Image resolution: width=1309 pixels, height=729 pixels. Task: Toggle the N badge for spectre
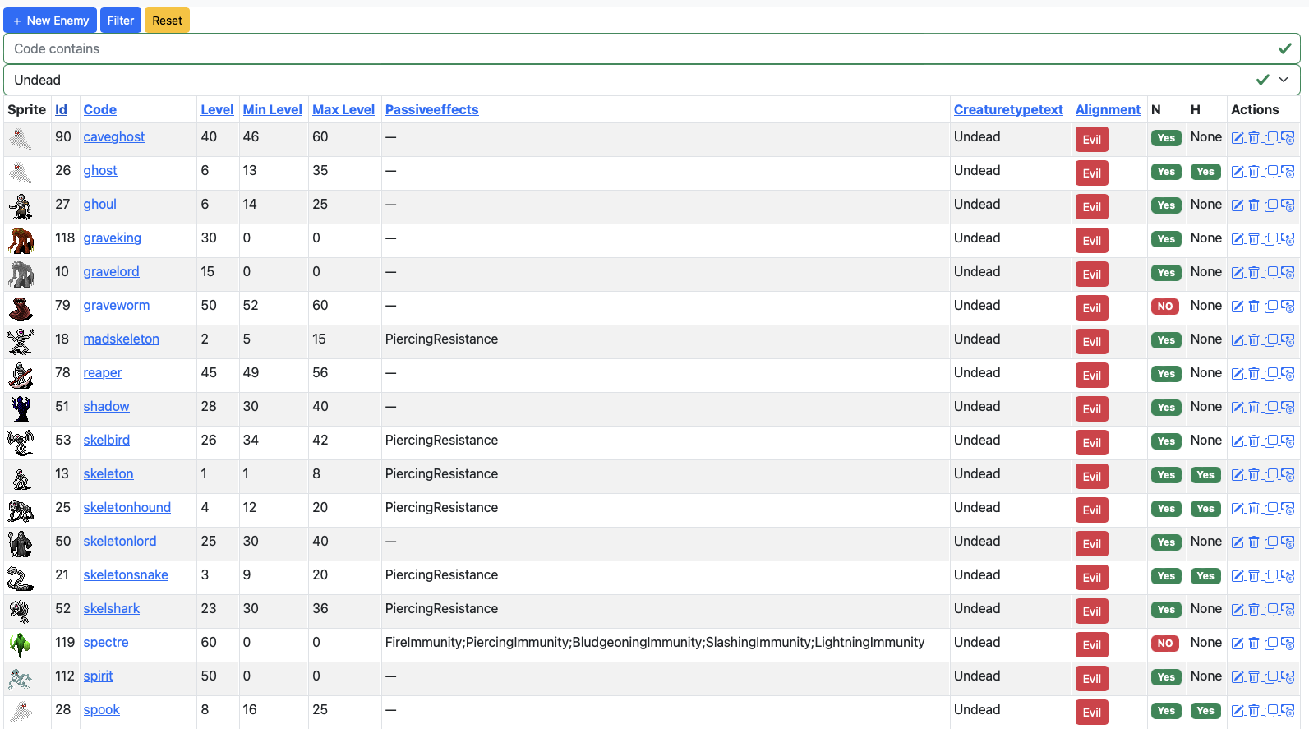click(1165, 644)
